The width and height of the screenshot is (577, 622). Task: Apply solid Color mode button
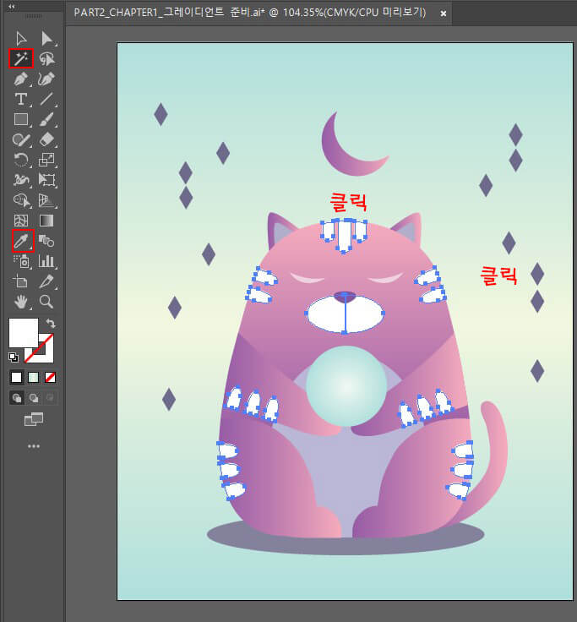[x=16, y=377]
